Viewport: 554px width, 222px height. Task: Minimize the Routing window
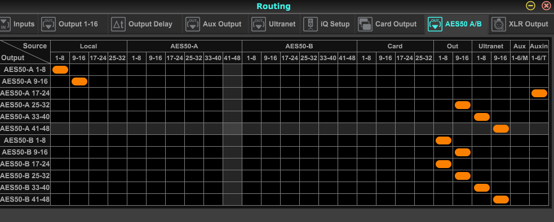530,6
